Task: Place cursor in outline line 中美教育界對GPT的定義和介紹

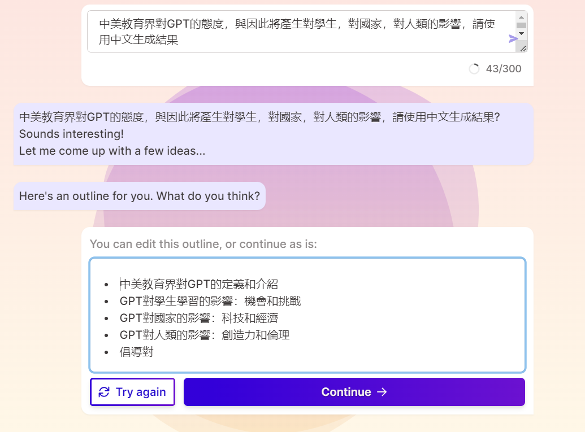Action: (199, 284)
